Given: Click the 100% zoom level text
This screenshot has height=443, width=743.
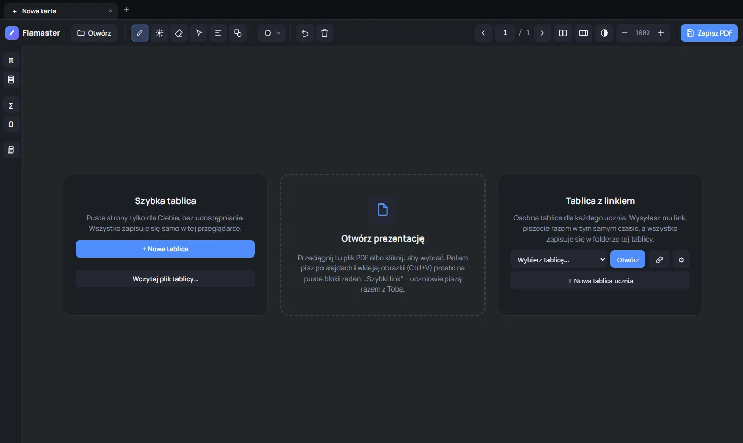Looking at the screenshot, I should coord(643,33).
